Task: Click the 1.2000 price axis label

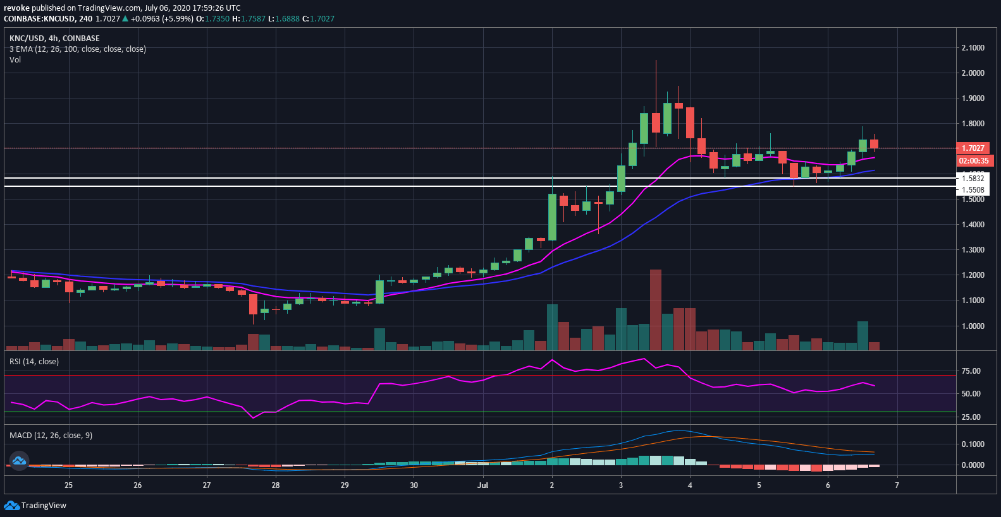Action: pyautogui.click(x=973, y=275)
